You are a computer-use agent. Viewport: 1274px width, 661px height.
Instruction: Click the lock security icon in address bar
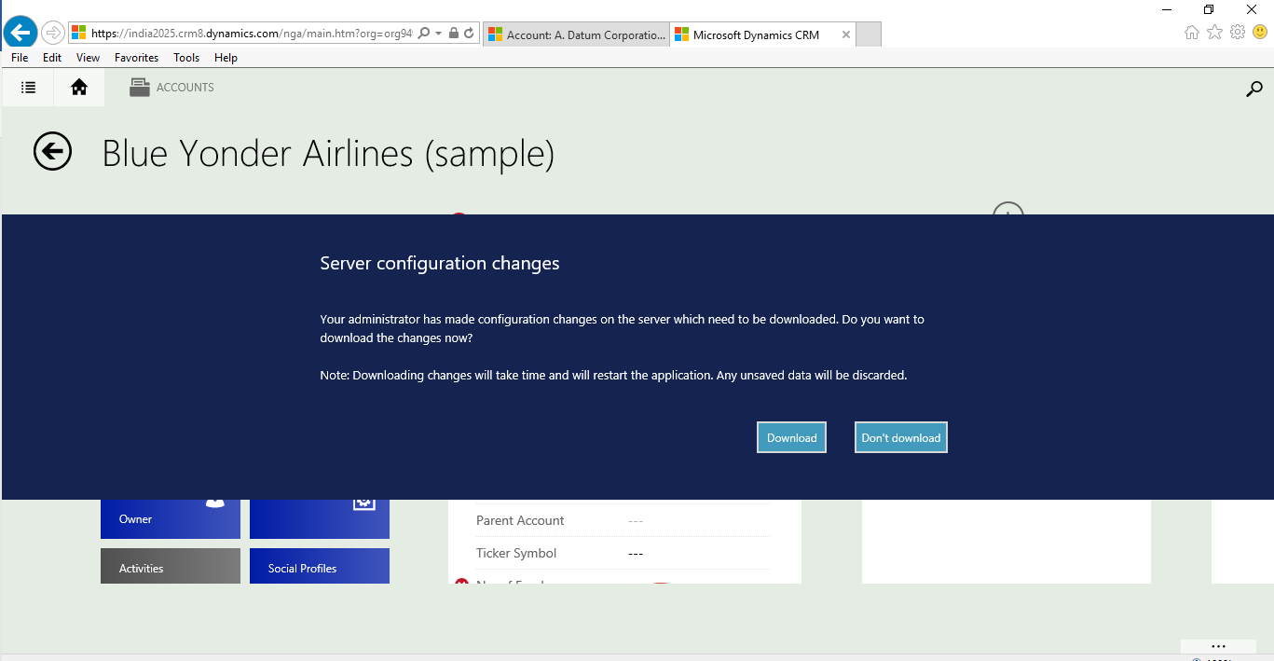(454, 34)
